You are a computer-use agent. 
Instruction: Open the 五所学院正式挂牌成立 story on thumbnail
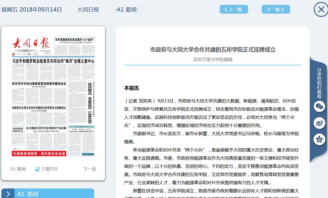click(x=39, y=108)
